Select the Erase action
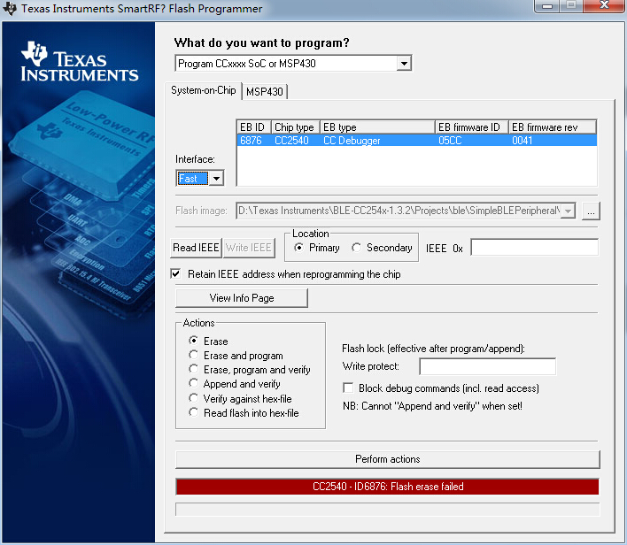Image resolution: width=627 pixels, height=545 pixels. (194, 341)
